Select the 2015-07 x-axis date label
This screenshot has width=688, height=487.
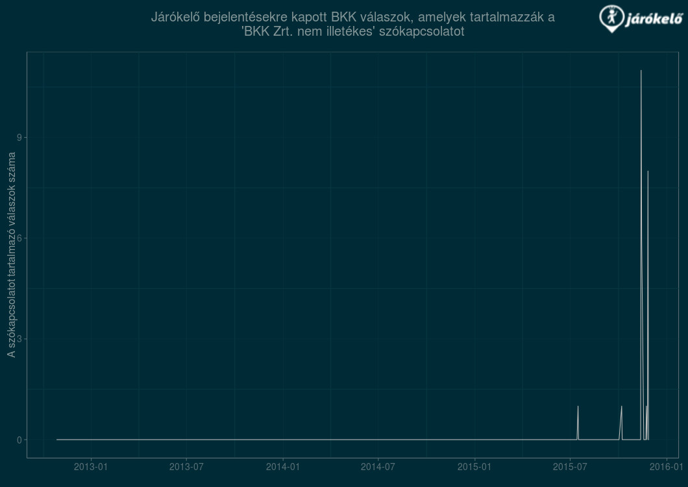[x=569, y=467]
